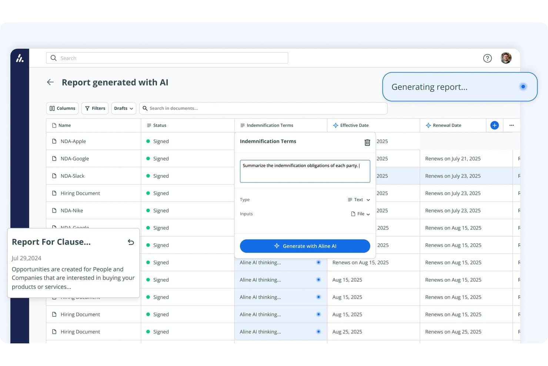The image size is (548, 366).
Task: Click the AI sparkle icon in Renewal Date header
Action: tap(428, 125)
